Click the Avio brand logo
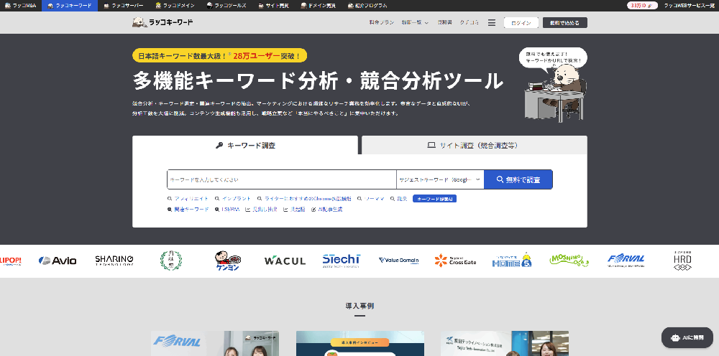This screenshot has width=719, height=356. point(58,261)
